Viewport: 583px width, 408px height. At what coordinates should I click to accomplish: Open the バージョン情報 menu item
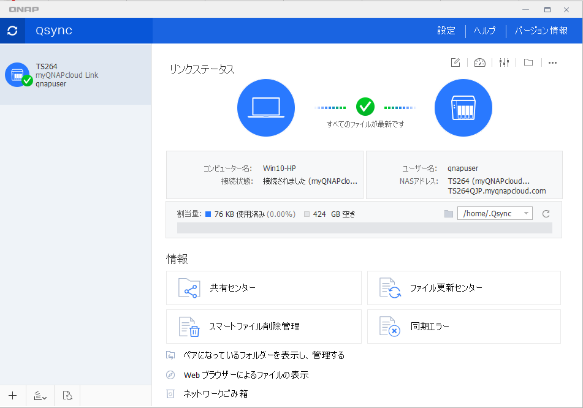(x=541, y=31)
